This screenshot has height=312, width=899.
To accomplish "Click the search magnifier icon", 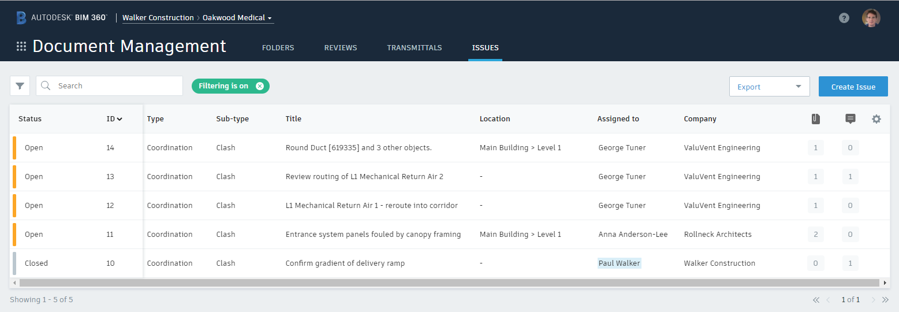I will click(x=46, y=86).
